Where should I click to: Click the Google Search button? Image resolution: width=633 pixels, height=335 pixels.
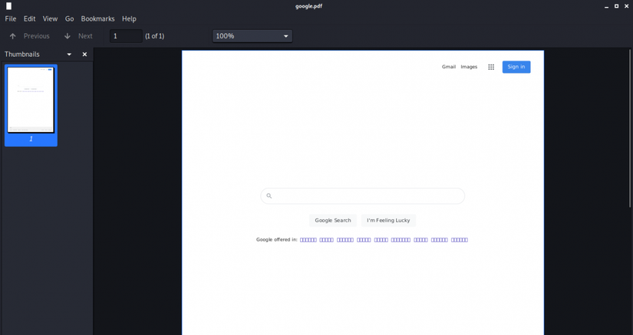[x=333, y=220]
